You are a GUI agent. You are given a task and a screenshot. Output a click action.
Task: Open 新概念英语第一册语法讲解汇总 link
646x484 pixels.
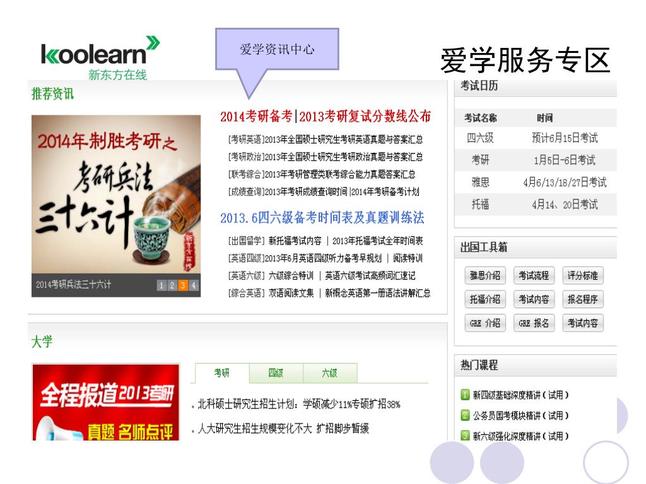point(377,293)
